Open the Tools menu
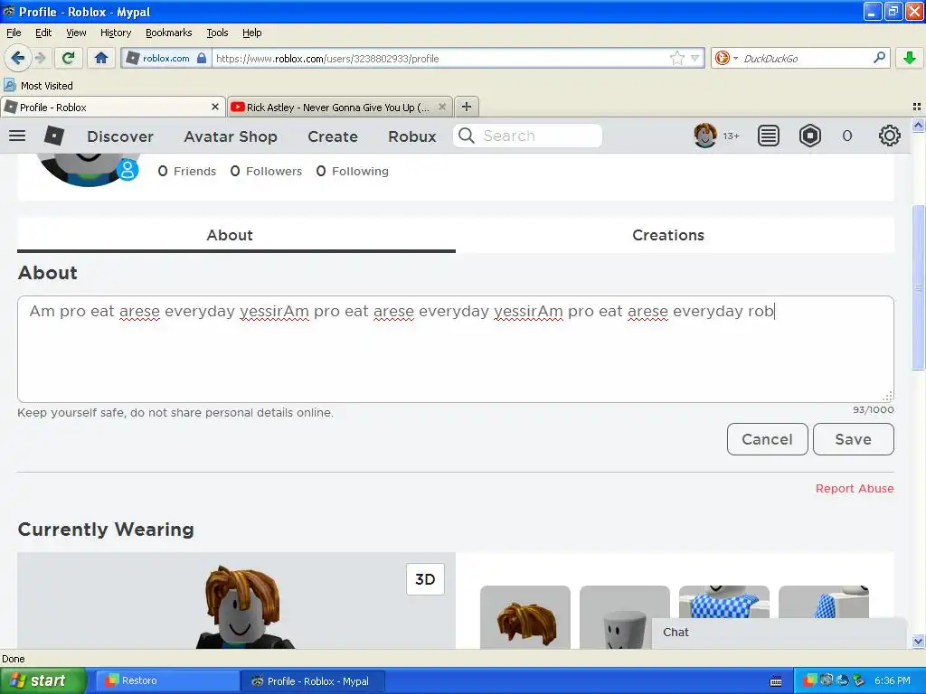 coord(217,33)
